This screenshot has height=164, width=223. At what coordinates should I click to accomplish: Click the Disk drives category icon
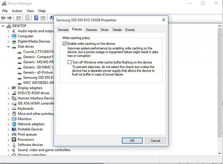(14, 47)
